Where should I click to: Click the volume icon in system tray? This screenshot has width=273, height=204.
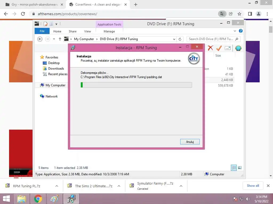tap(248, 199)
